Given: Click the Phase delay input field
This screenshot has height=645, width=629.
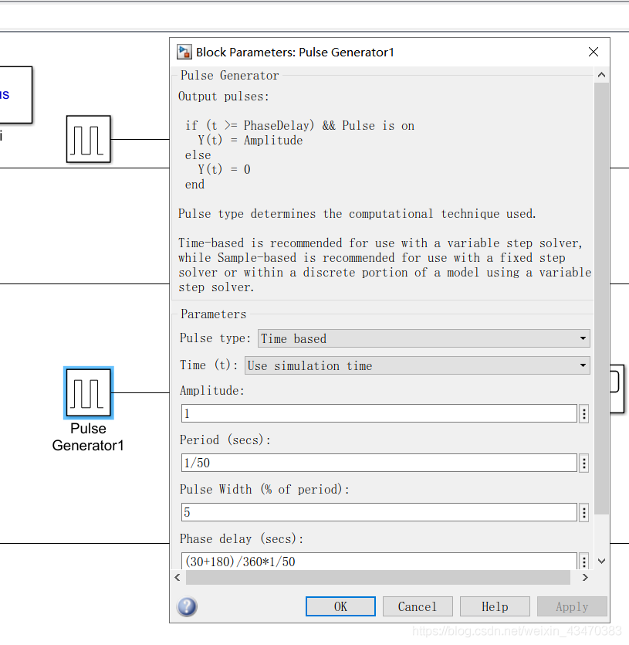Looking at the screenshot, I should pyautogui.click(x=379, y=561).
